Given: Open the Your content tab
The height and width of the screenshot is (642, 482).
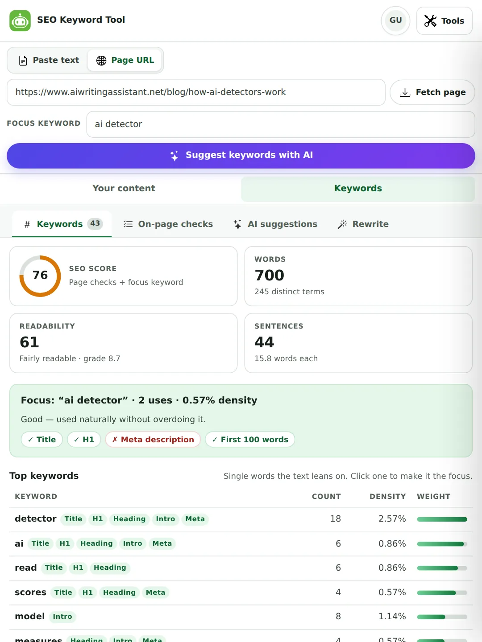Looking at the screenshot, I should point(124,189).
